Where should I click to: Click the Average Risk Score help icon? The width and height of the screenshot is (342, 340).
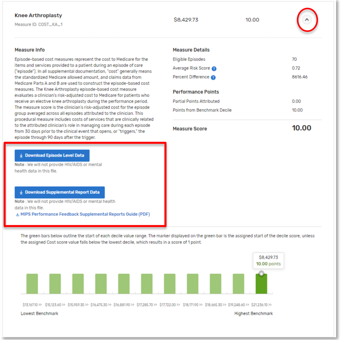(x=214, y=69)
